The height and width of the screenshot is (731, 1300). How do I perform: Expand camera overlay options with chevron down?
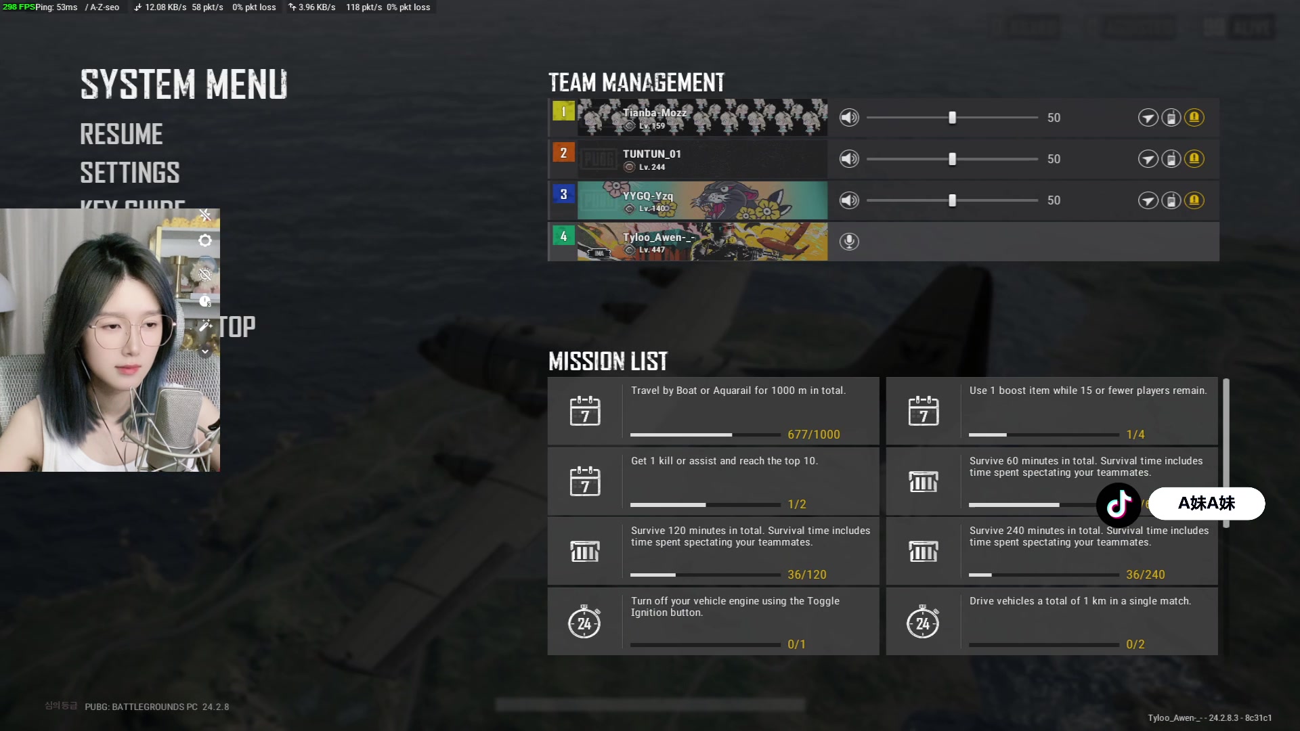click(205, 351)
